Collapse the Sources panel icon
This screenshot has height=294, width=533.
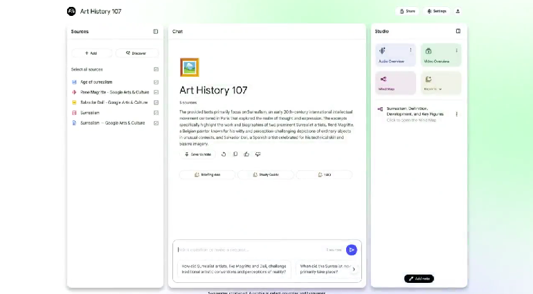155,32
